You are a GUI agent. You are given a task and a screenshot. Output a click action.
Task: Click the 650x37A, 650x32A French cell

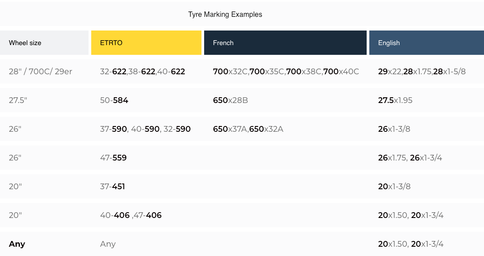(x=248, y=129)
